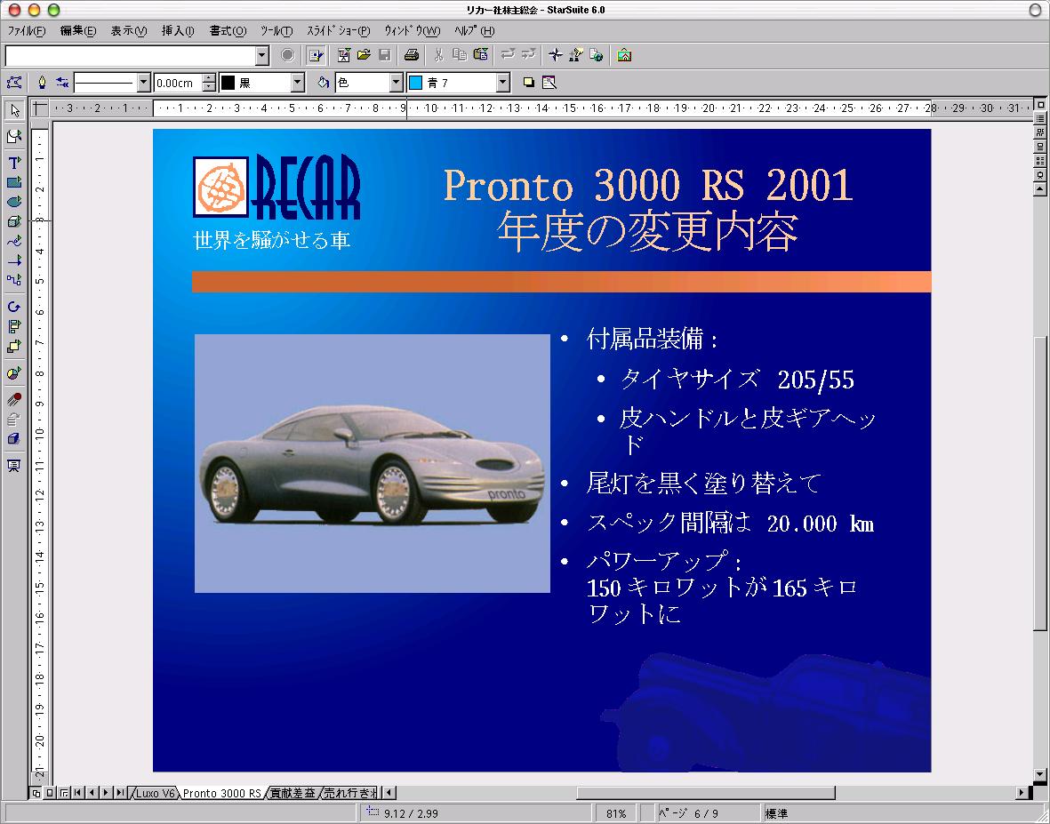Open the Stylist icon
The width and height of the screenshot is (1050, 824).
click(576, 55)
